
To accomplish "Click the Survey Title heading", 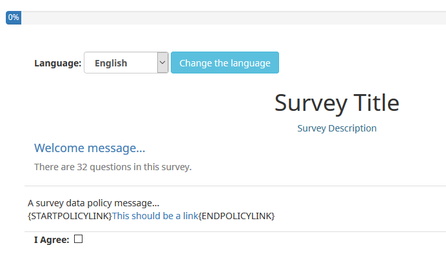I will point(336,103).
